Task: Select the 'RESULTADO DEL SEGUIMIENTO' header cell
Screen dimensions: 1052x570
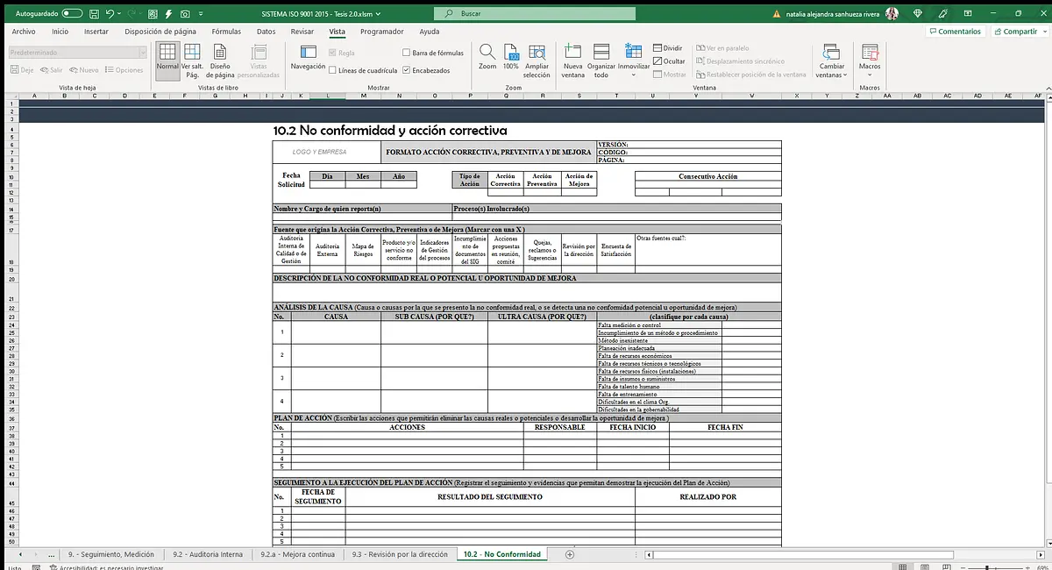Action: (x=489, y=496)
